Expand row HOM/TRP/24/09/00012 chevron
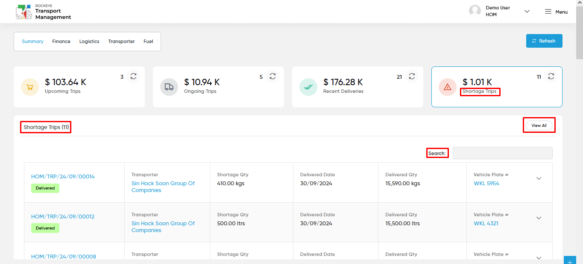Screen dimensions: 583x264 point(539,218)
